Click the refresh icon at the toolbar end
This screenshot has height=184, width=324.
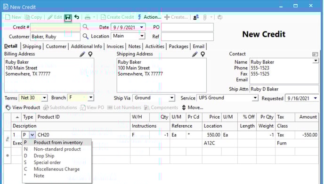(x=220, y=17)
